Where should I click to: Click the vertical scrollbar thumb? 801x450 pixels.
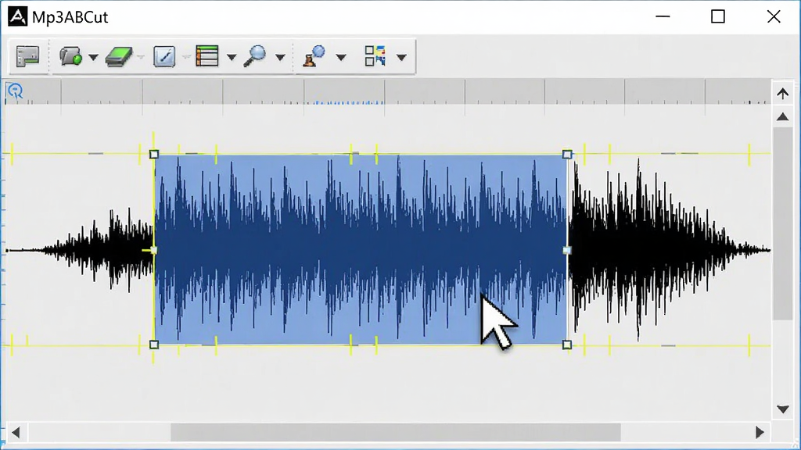pos(782,223)
